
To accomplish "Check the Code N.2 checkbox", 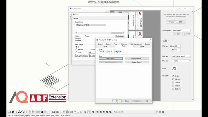I will [x=173, y=86].
